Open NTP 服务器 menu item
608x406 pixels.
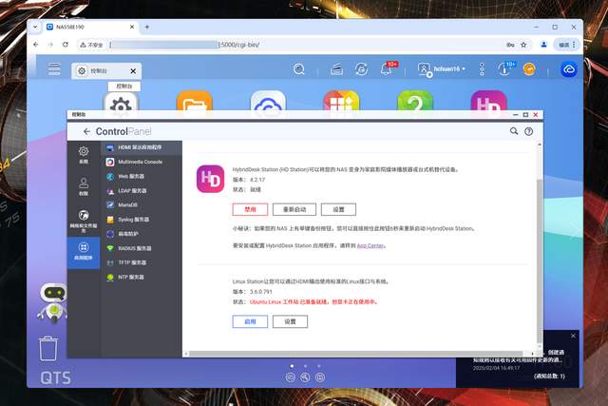142,277
